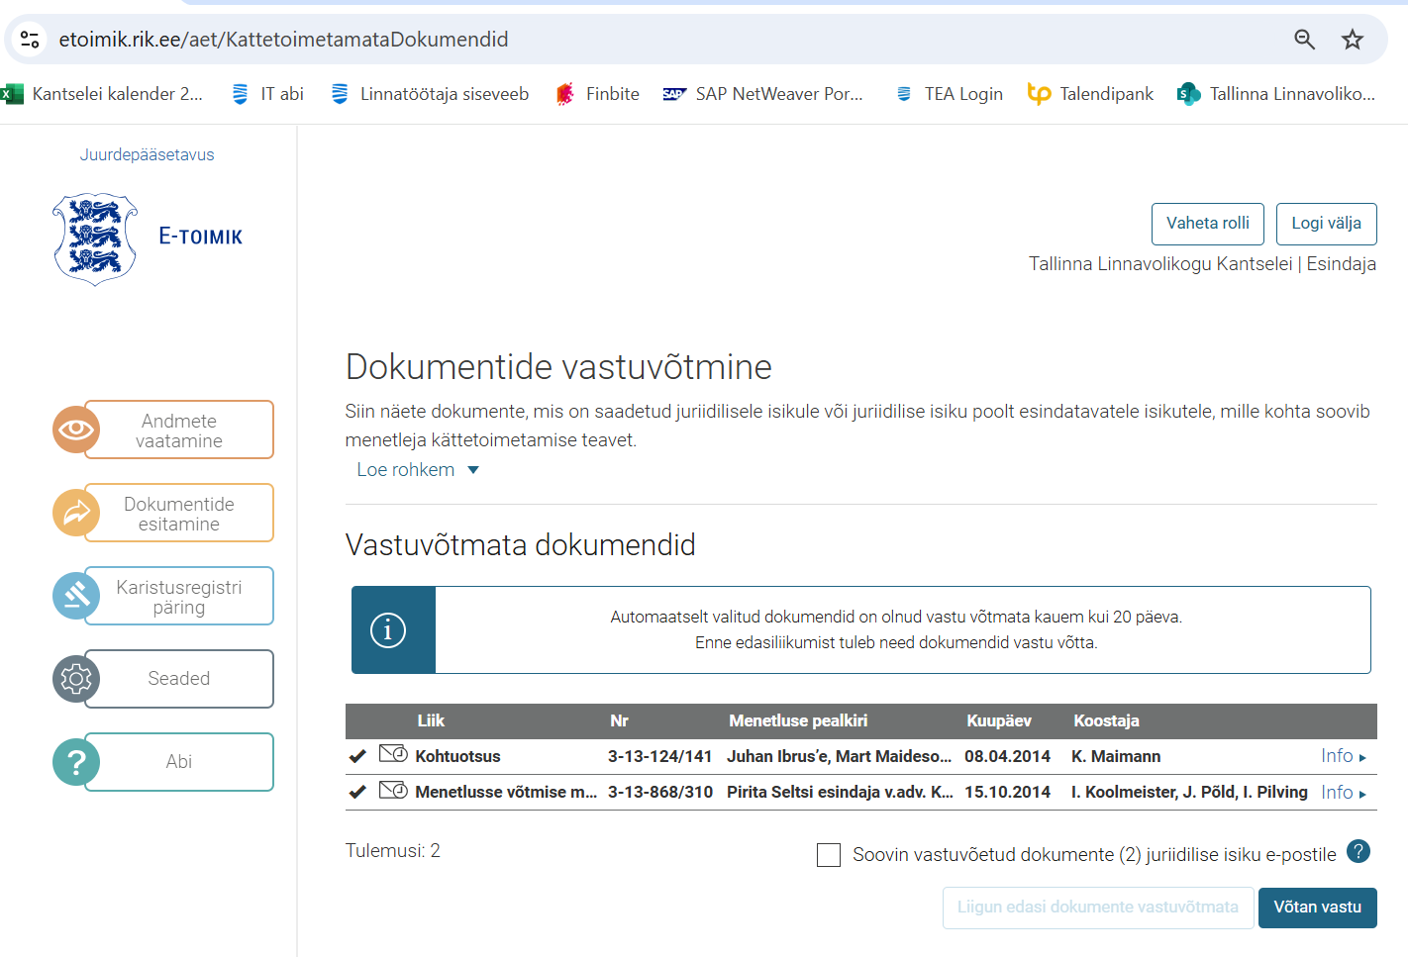Click the blue help icon beside e-mail option
Screen dimensions: 1408x957
[1358, 851]
